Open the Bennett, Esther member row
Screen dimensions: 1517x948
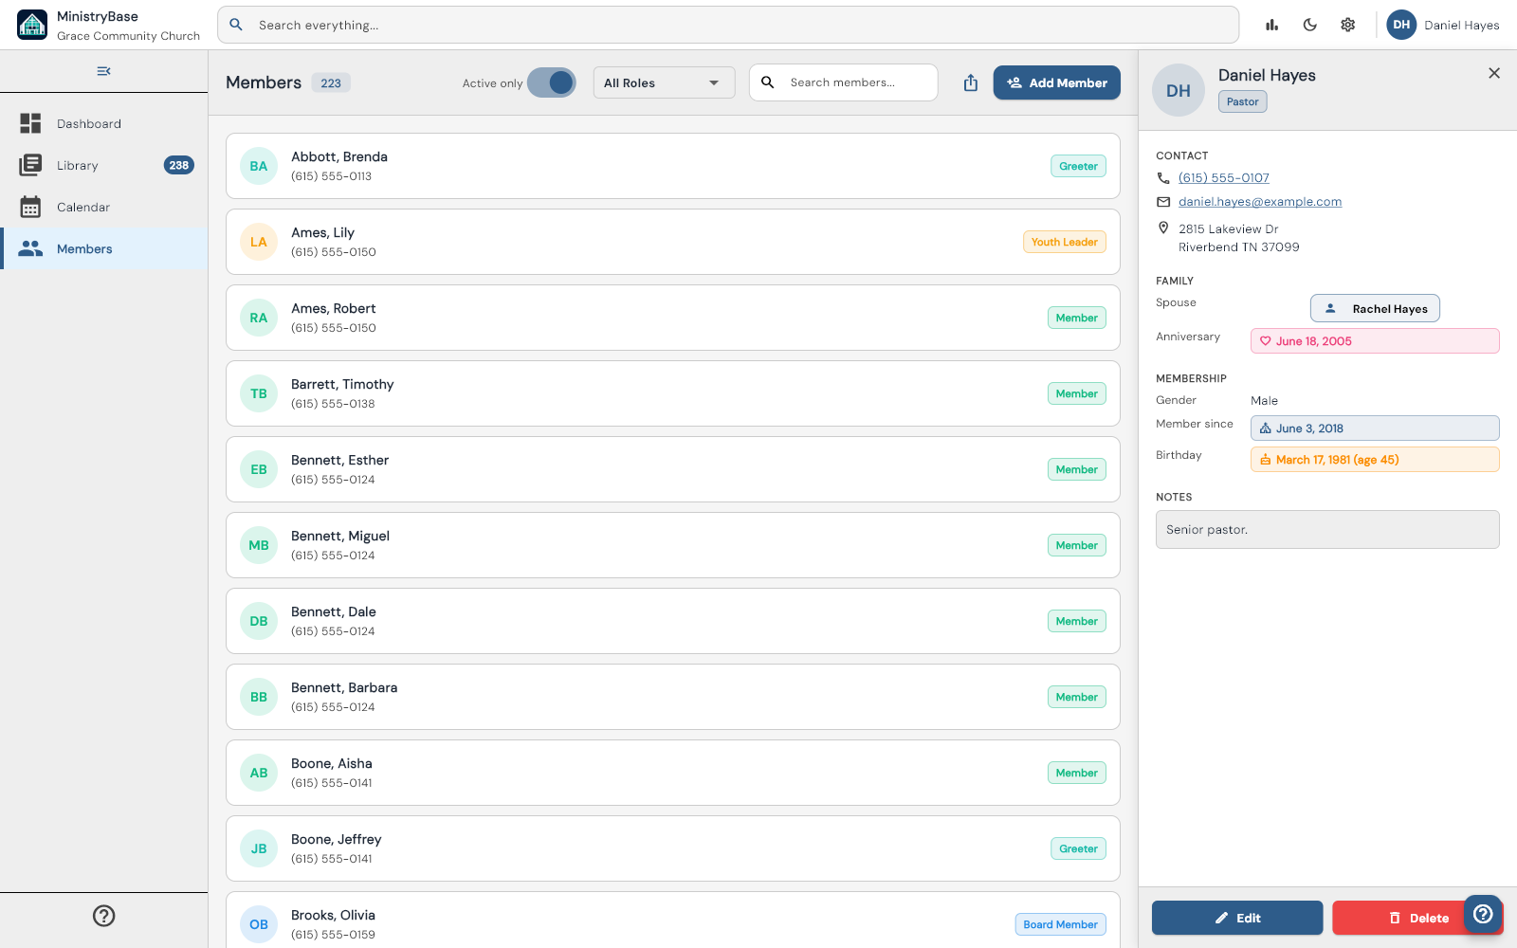[x=673, y=469]
